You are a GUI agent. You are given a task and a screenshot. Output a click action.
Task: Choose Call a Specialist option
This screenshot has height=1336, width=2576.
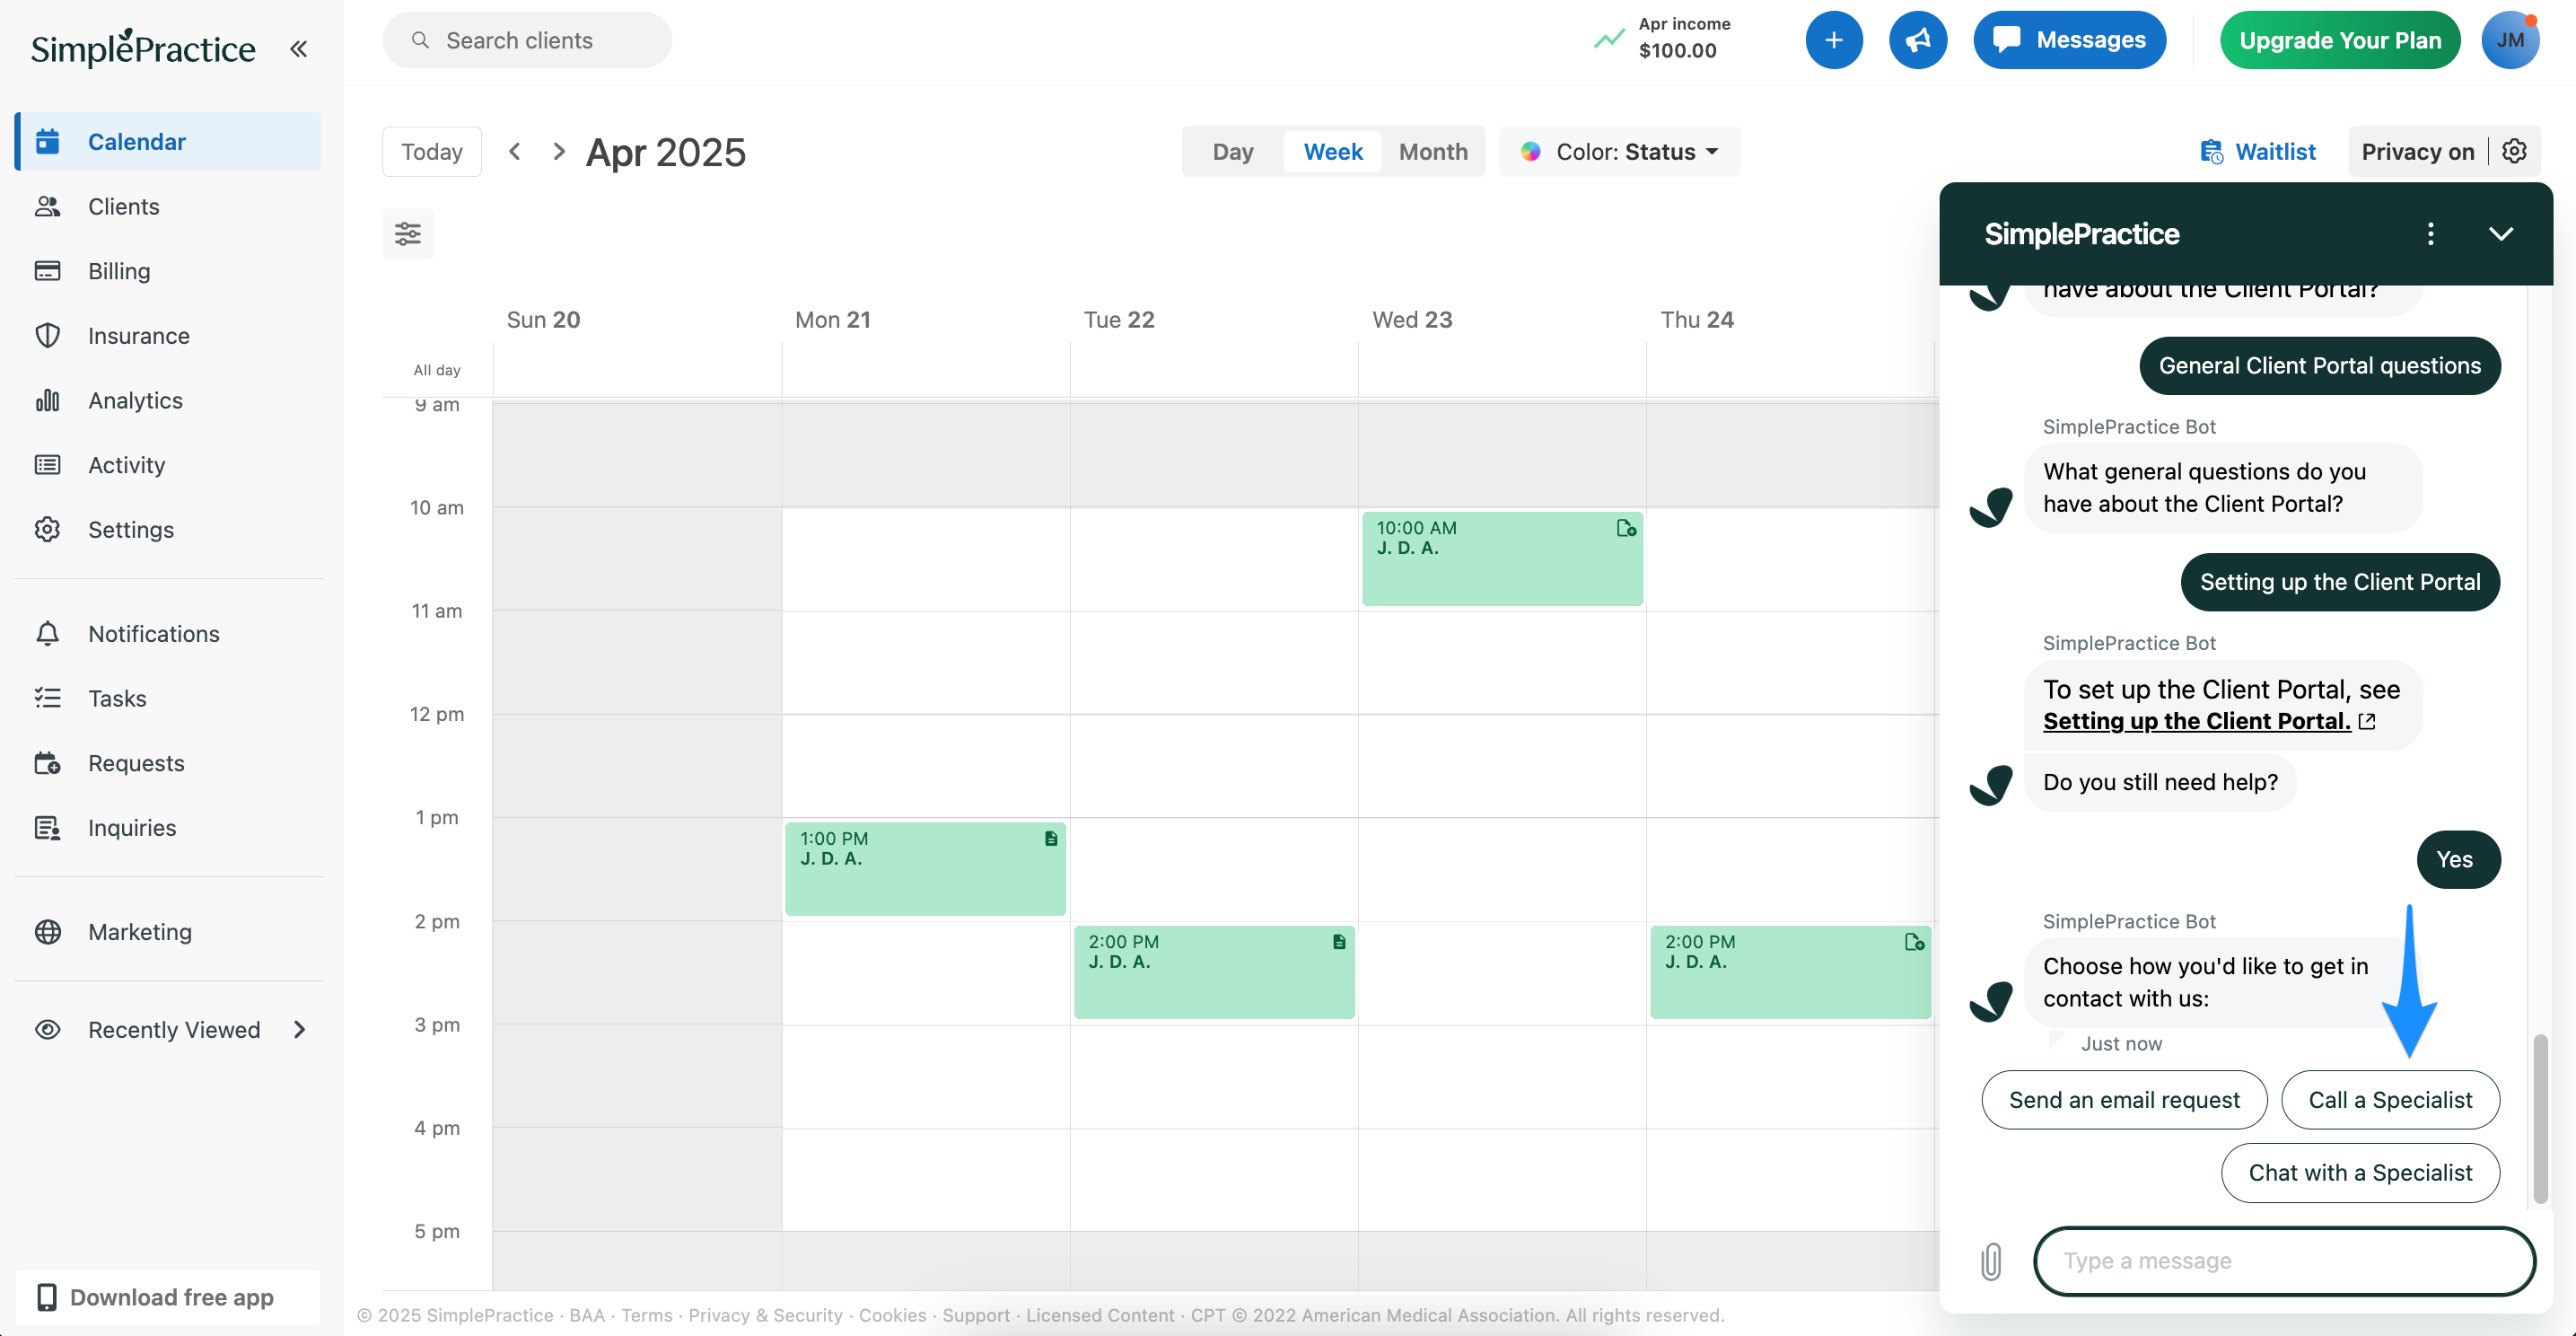[2390, 1099]
